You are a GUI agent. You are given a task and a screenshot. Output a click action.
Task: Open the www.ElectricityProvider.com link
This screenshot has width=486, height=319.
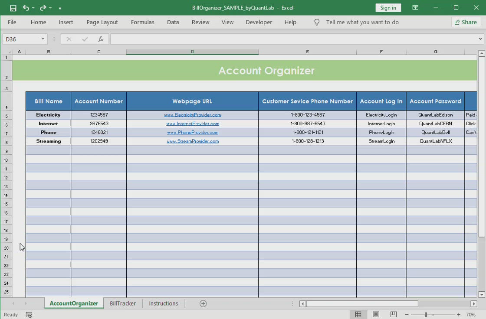point(192,115)
